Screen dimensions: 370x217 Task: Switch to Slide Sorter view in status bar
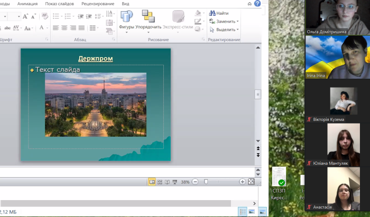pyautogui.click(x=160, y=182)
